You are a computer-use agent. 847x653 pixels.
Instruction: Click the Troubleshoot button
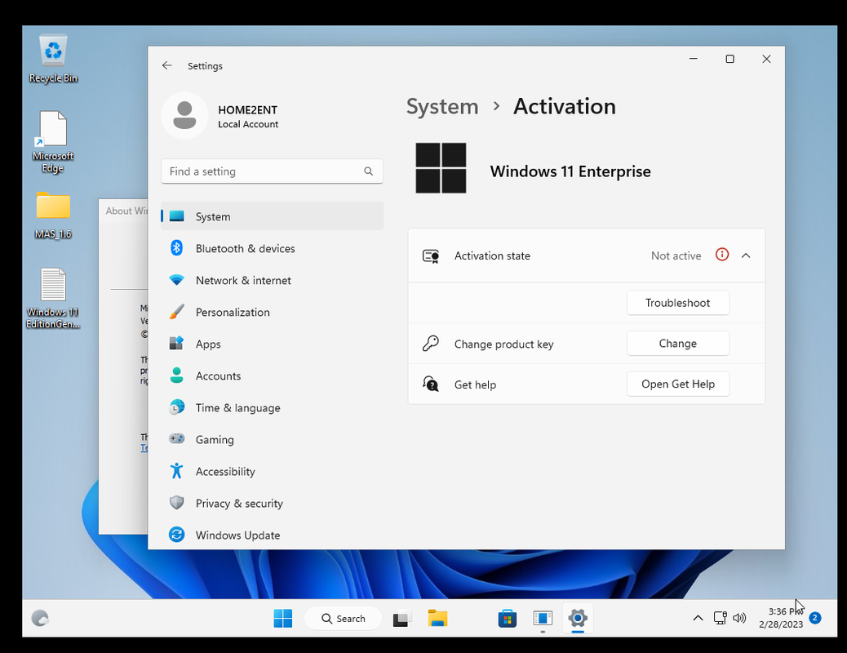(678, 303)
